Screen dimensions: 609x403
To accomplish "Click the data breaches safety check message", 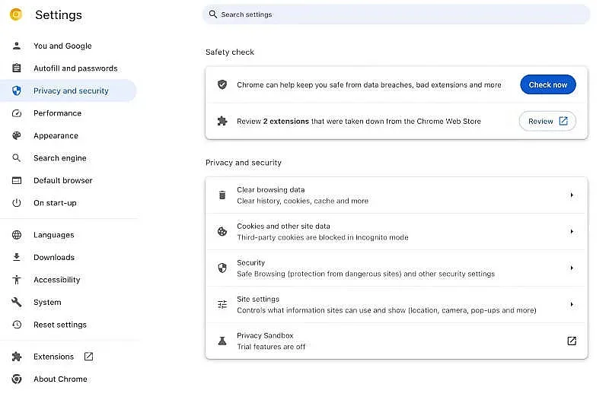I will (369, 85).
